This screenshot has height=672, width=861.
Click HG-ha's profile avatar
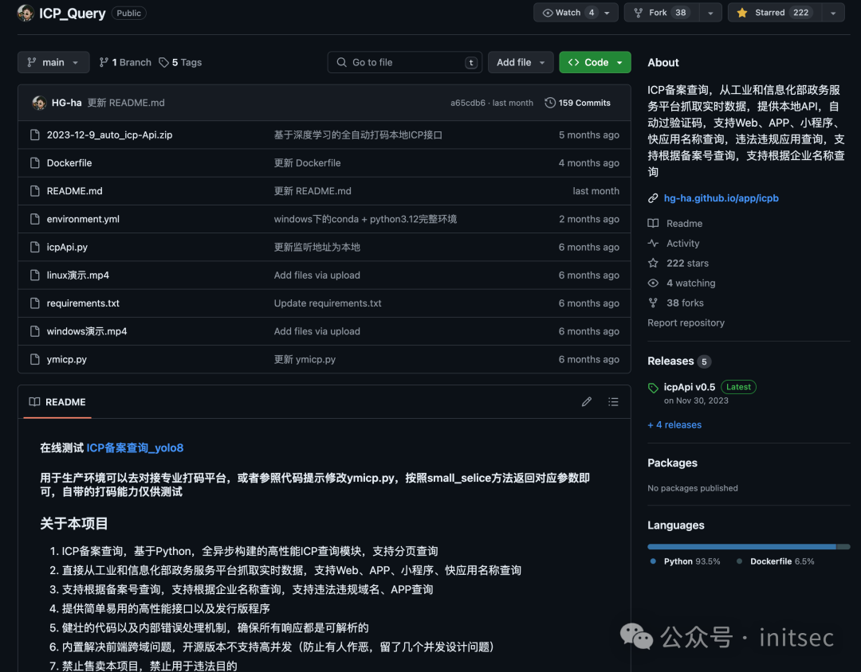click(x=39, y=102)
